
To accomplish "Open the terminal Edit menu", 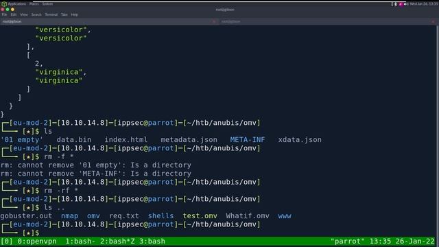I will [x=14, y=14].
